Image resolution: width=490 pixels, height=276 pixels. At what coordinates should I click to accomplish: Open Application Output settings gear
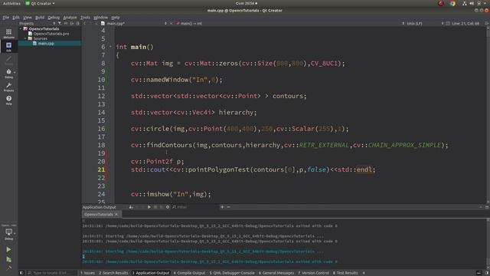click(168, 207)
